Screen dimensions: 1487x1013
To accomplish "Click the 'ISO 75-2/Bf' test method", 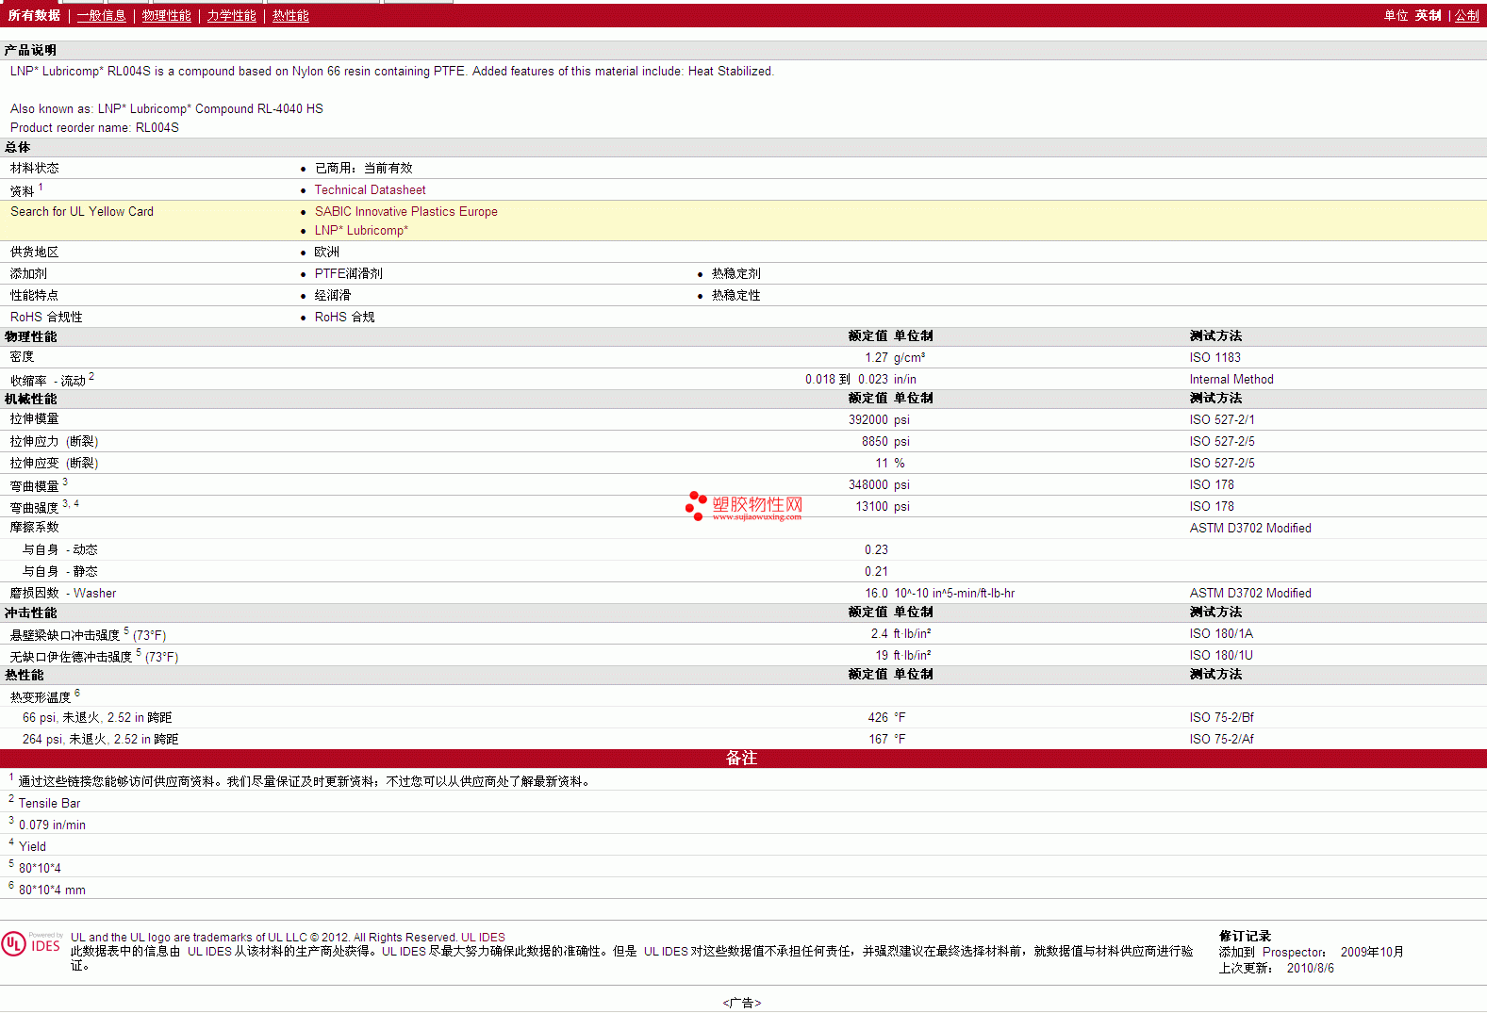I will (x=1222, y=717).
